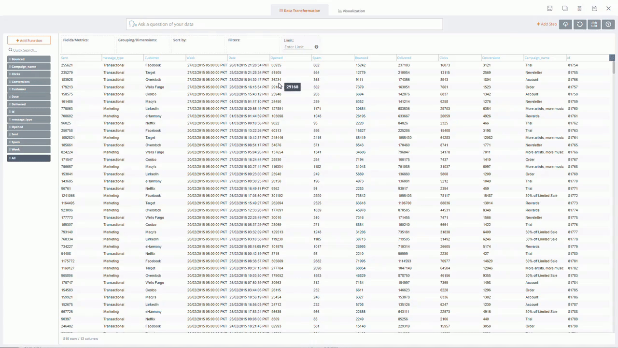The image size is (618, 348).
Task: Click the vertical scrollbar of the table
Action: pos(613,65)
